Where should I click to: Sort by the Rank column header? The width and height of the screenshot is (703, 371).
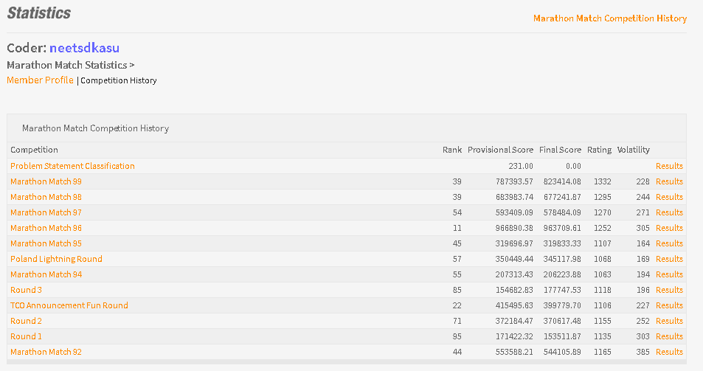(452, 150)
